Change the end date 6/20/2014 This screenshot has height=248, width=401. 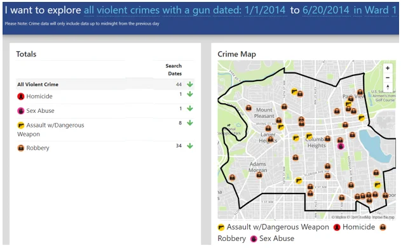tap(326, 10)
